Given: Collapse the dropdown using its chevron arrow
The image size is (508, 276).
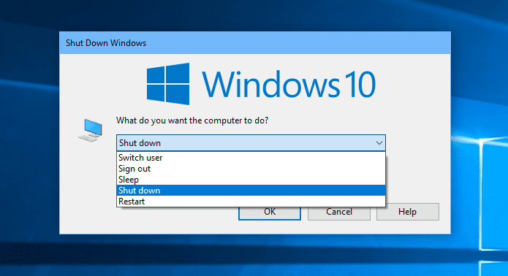Looking at the screenshot, I should pyautogui.click(x=379, y=143).
